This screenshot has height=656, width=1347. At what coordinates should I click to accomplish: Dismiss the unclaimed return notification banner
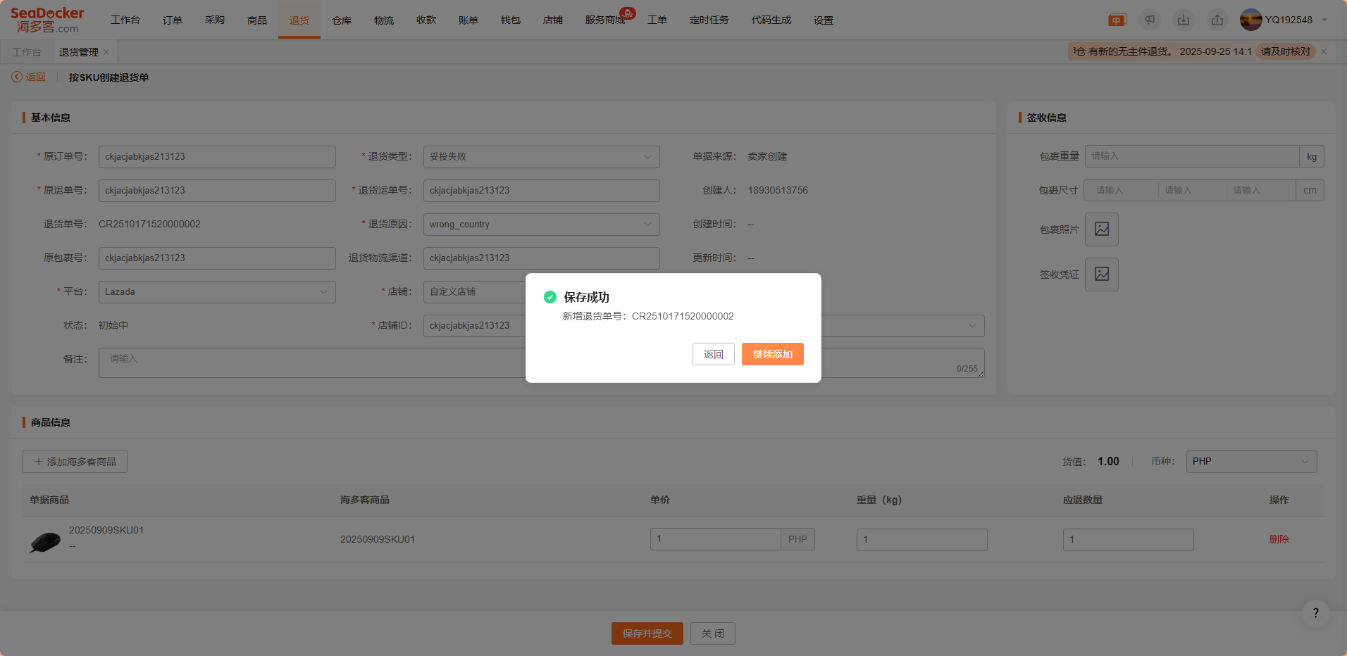click(1324, 51)
